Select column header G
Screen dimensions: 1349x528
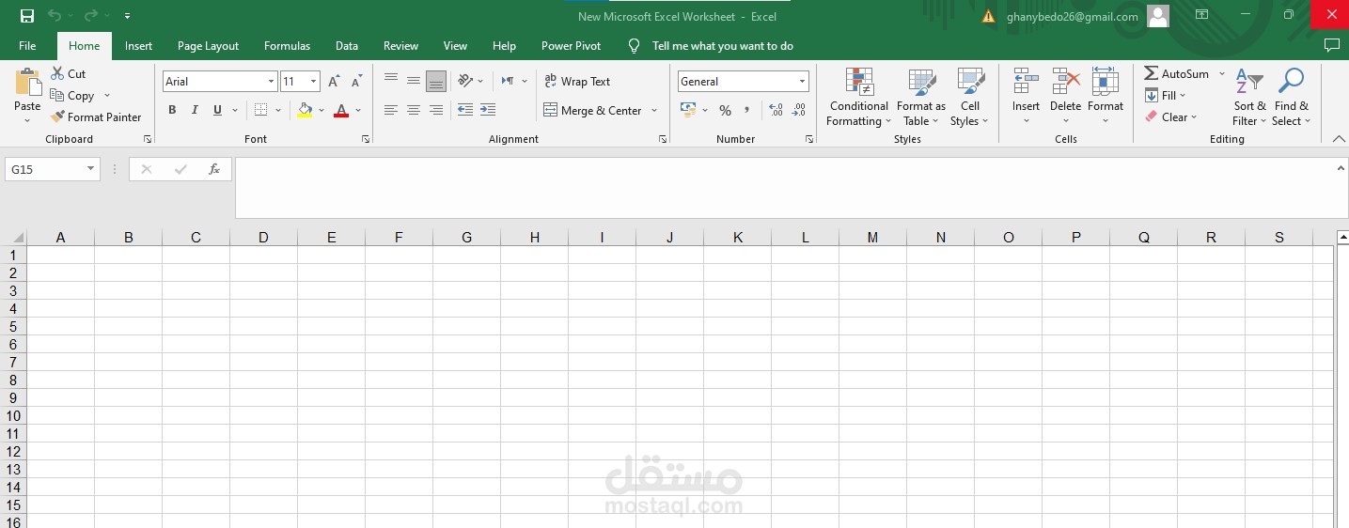[x=466, y=238]
